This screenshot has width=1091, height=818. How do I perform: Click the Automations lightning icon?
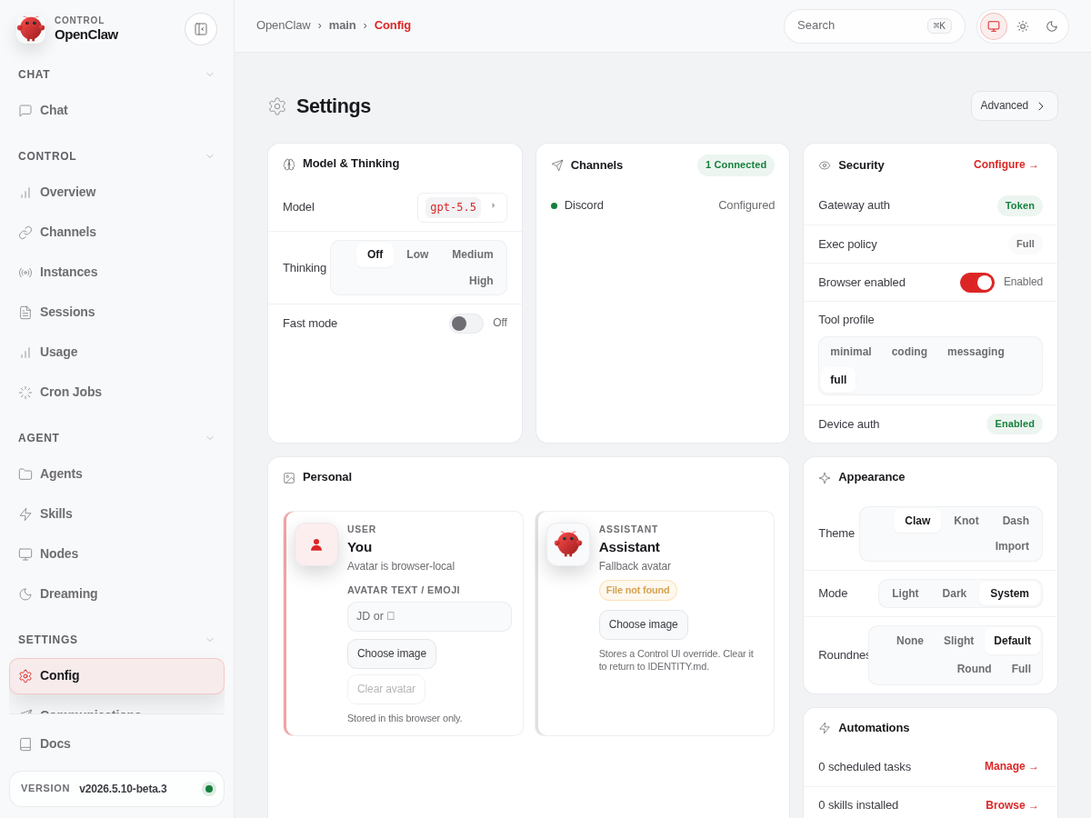825,728
